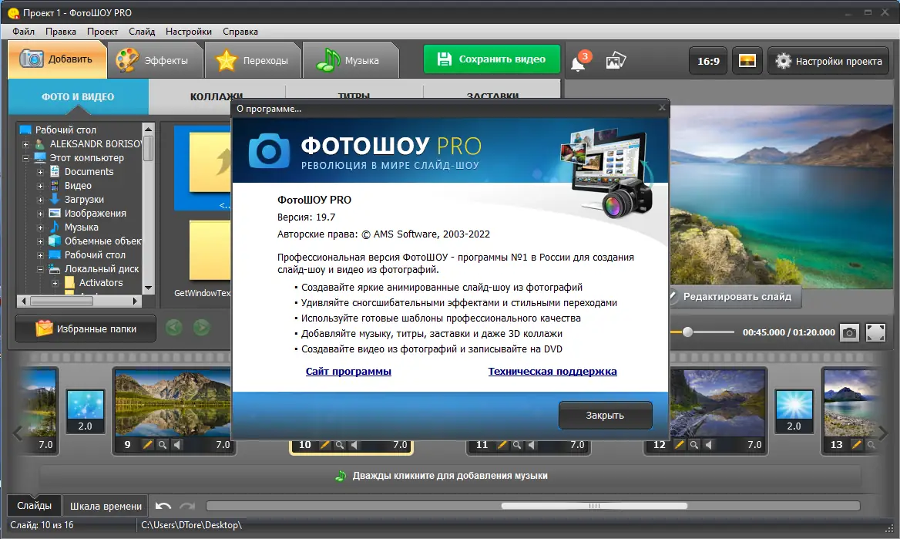Change the 16:9 aspect ratio
This screenshot has height=539, width=900.
[708, 61]
